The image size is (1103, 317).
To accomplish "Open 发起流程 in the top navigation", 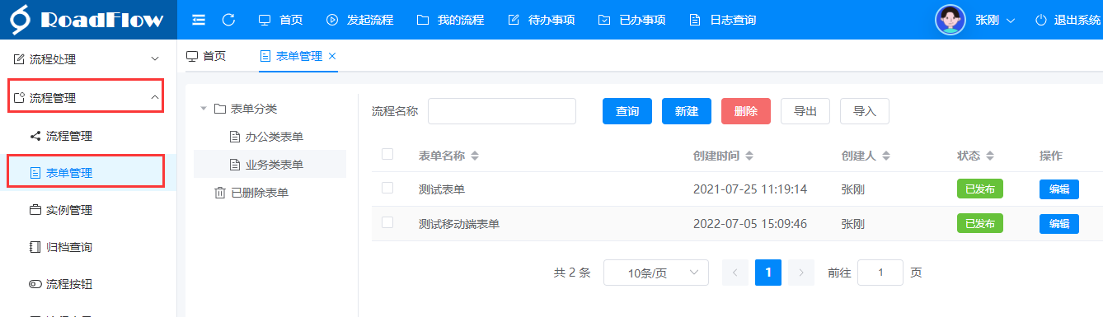I will pyautogui.click(x=359, y=20).
